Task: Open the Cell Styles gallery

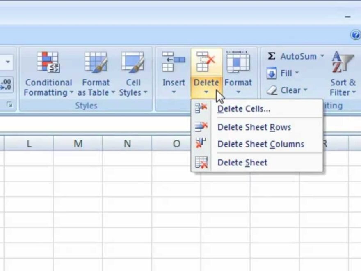Action: point(133,62)
